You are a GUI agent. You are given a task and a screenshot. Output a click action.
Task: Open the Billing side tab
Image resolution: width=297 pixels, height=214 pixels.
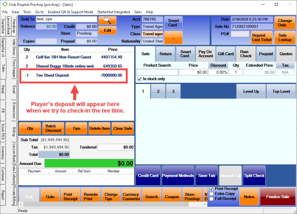point(14,132)
